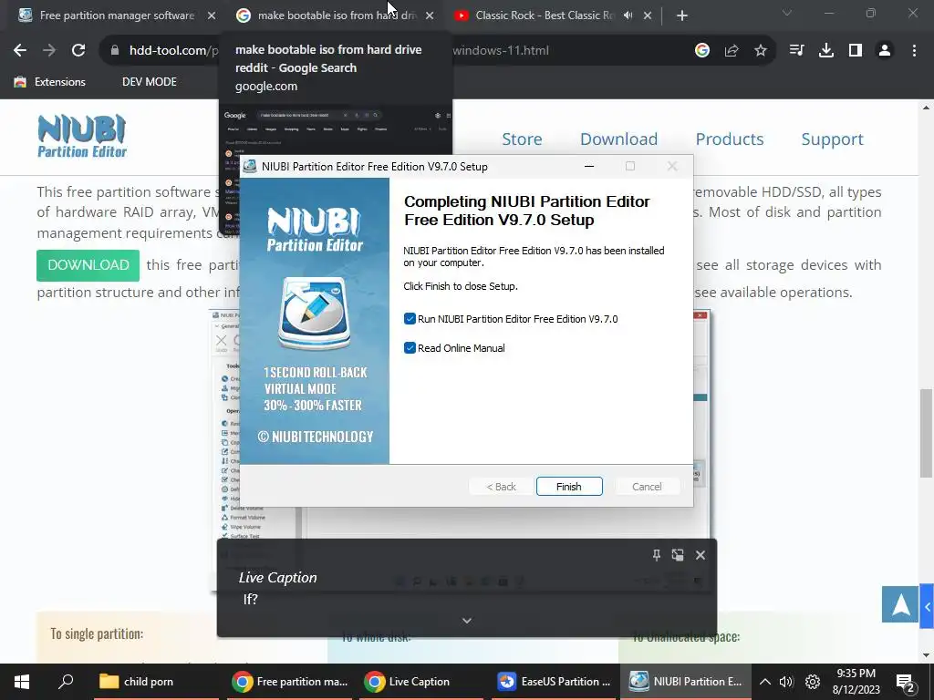Bookmark this page with the star icon
Viewport: 934px width, 700px height.
761,51
